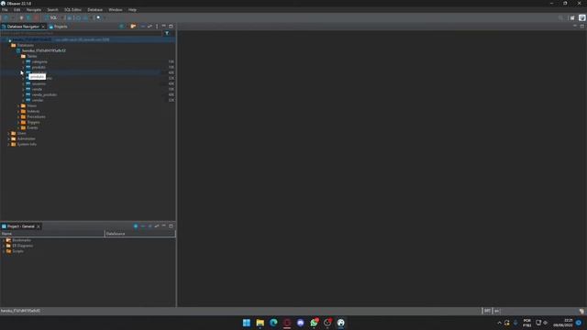Click the red disconnect icon in main toolbar
The width and height of the screenshot is (587, 330).
pyautogui.click(x=36, y=17)
